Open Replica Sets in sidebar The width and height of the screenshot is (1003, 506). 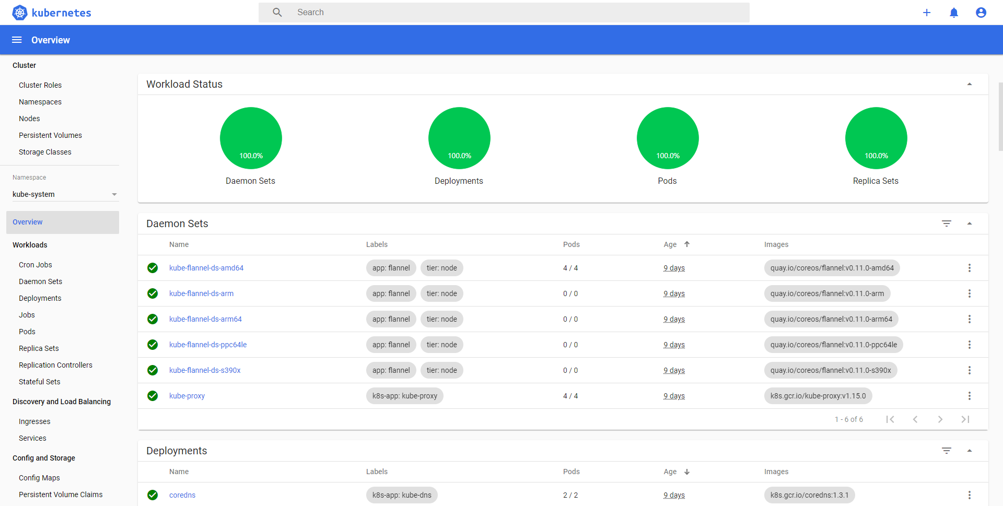[39, 348]
